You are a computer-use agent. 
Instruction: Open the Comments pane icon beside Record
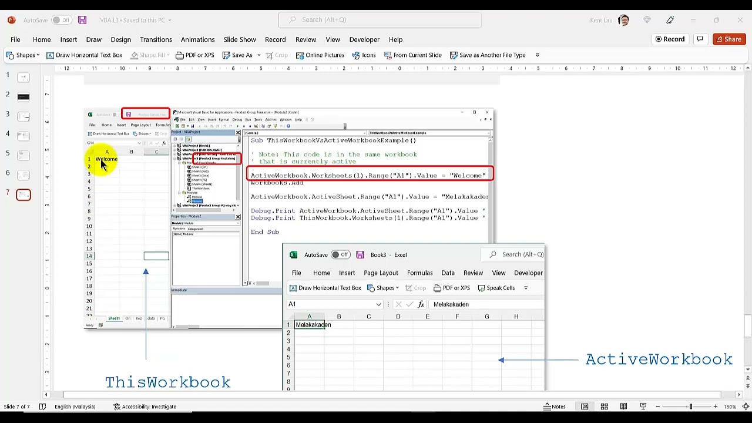tap(700, 39)
